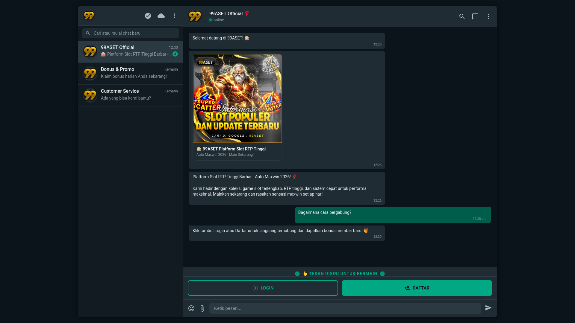The image size is (575, 323).
Task: Click the 'Platform Slot RTP Tinggi Barbar' message
Action: pos(287,188)
